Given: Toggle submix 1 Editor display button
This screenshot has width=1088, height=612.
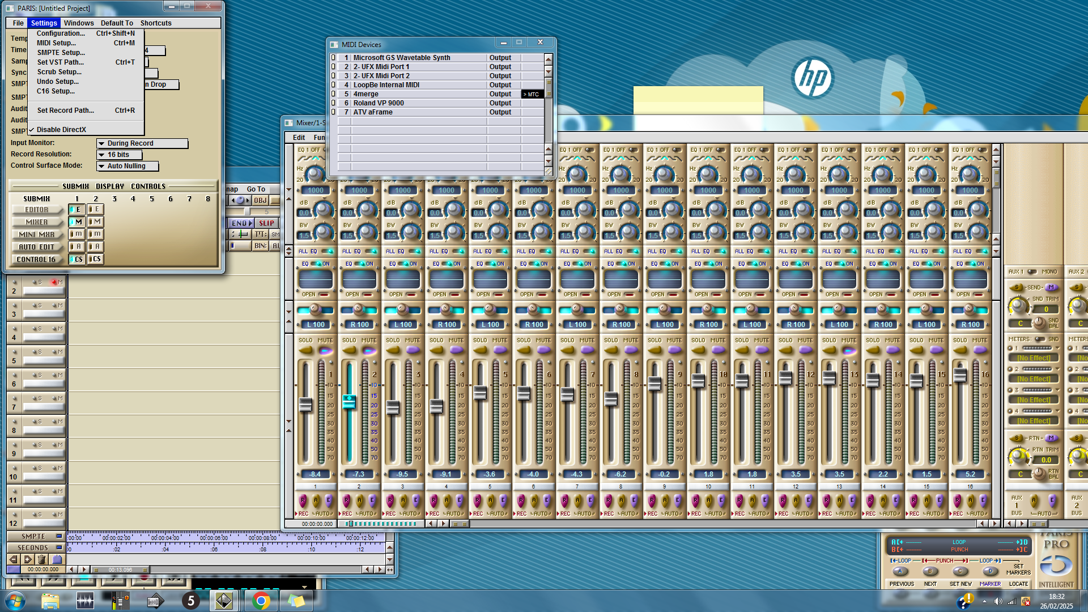Looking at the screenshot, I should click(x=76, y=210).
